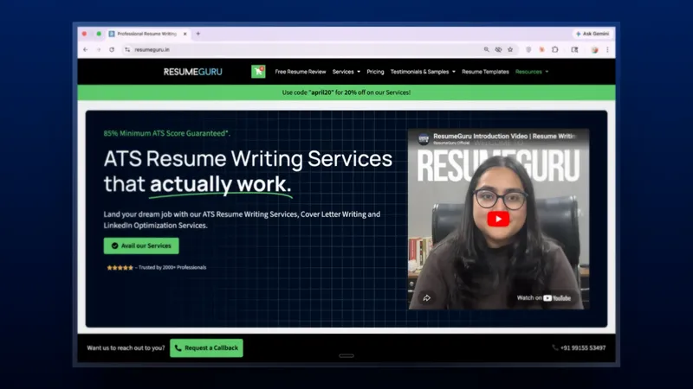693x389 pixels.
Task: Click the browser forward arrow
Action: pyautogui.click(x=99, y=50)
